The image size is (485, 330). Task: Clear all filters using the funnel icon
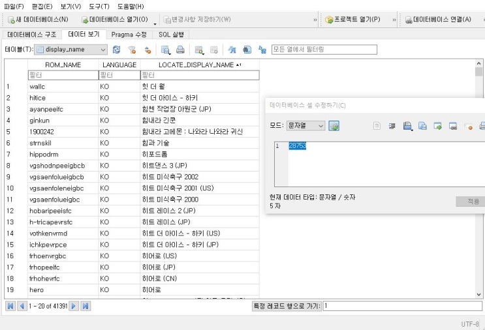[132, 50]
